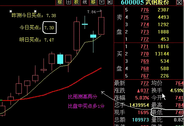
Task: Click the 最低 label
Action: point(157,113)
